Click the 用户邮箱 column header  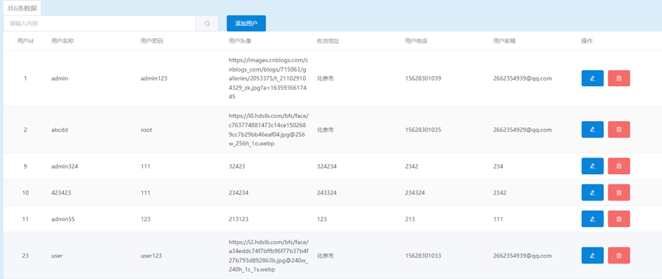pos(505,41)
